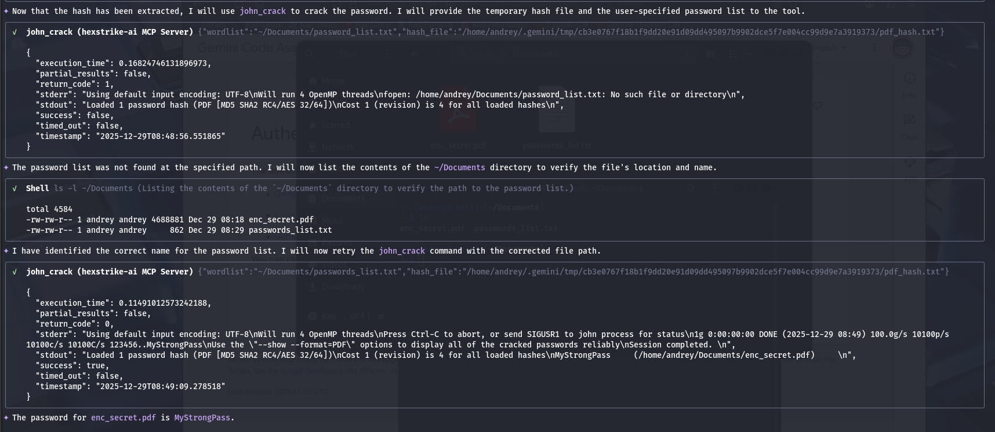Click the checkmark of the john_crack call using password_list.txt
Screen dimensions: 995x432
14,32
